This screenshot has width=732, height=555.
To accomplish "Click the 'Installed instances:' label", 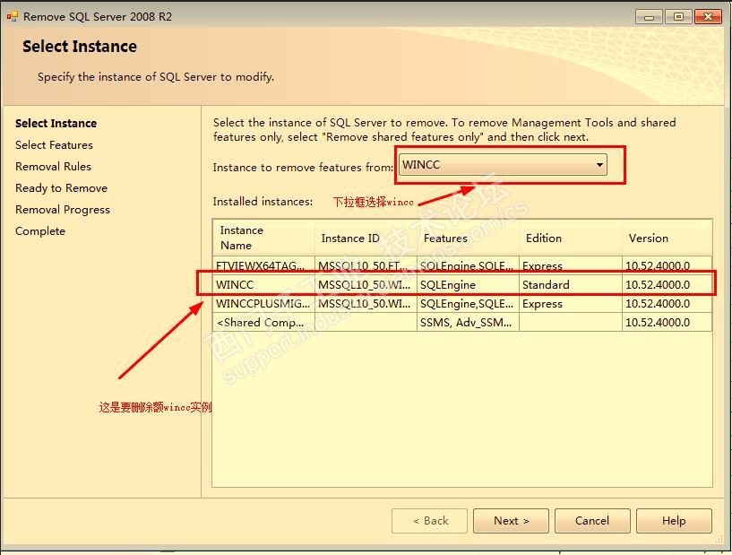I will (263, 202).
